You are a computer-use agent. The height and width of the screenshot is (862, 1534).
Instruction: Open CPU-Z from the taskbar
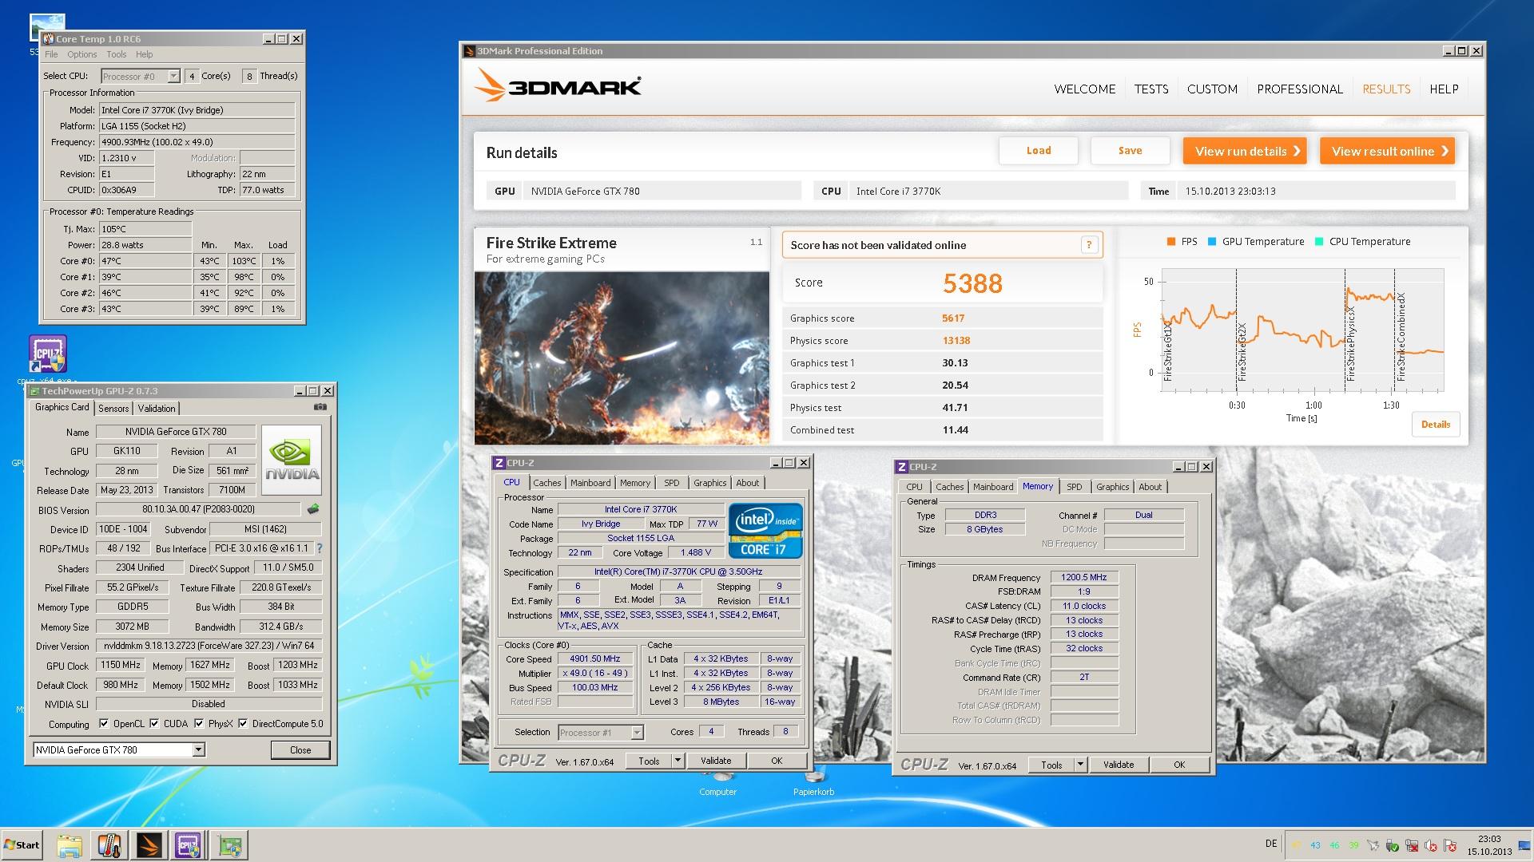click(188, 845)
